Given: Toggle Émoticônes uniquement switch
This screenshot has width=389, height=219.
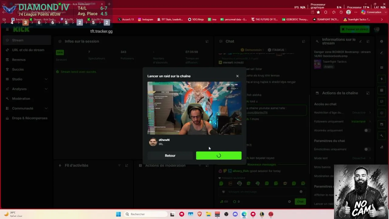Looking at the screenshot, I should click(367, 149).
